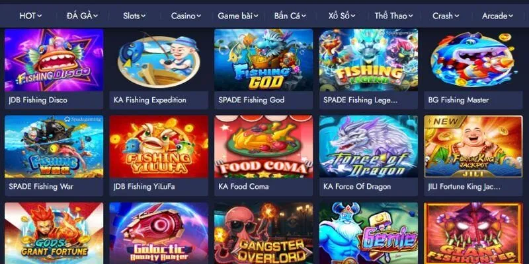The height and width of the screenshot is (264, 529).
Task: Select Fortune King Jackpot NEW game
Action: point(473,147)
